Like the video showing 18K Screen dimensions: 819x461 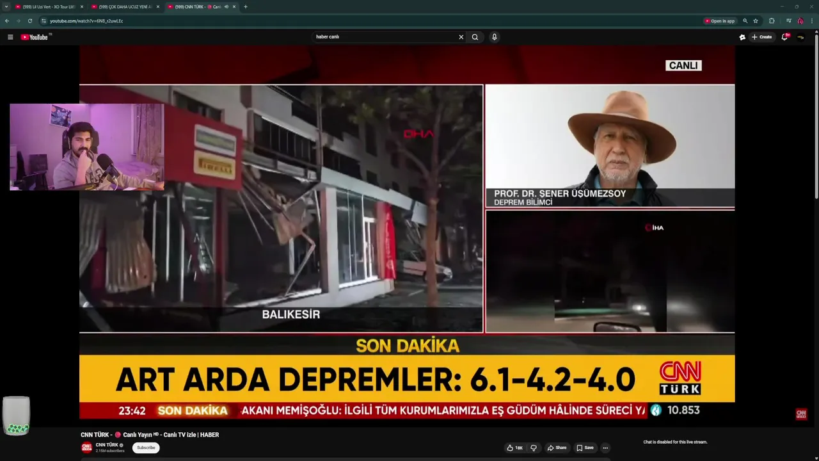515,448
